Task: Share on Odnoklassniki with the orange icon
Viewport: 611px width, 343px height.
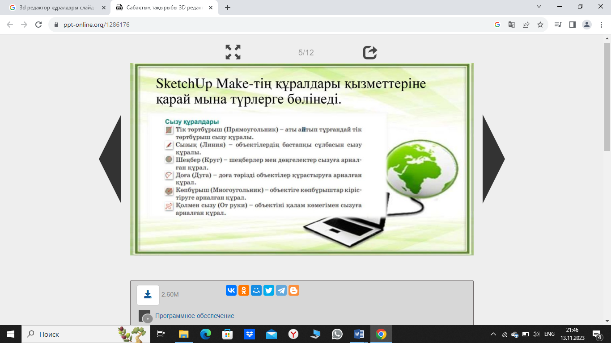Action: click(x=244, y=290)
